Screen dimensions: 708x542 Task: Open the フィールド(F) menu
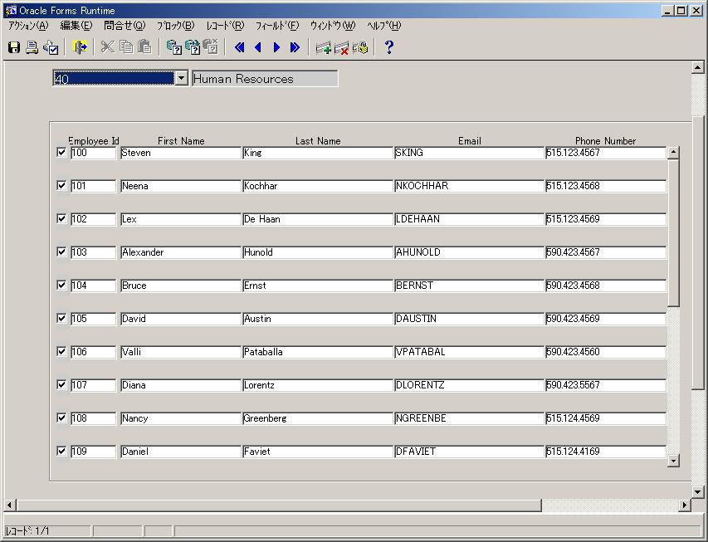coord(276,26)
